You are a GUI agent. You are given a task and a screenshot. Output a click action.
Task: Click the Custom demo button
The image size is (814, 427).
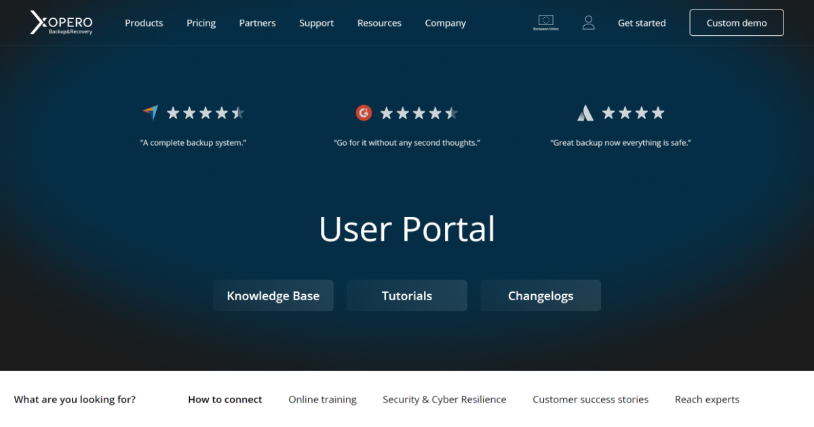pyautogui.click(x=737, y=22)
